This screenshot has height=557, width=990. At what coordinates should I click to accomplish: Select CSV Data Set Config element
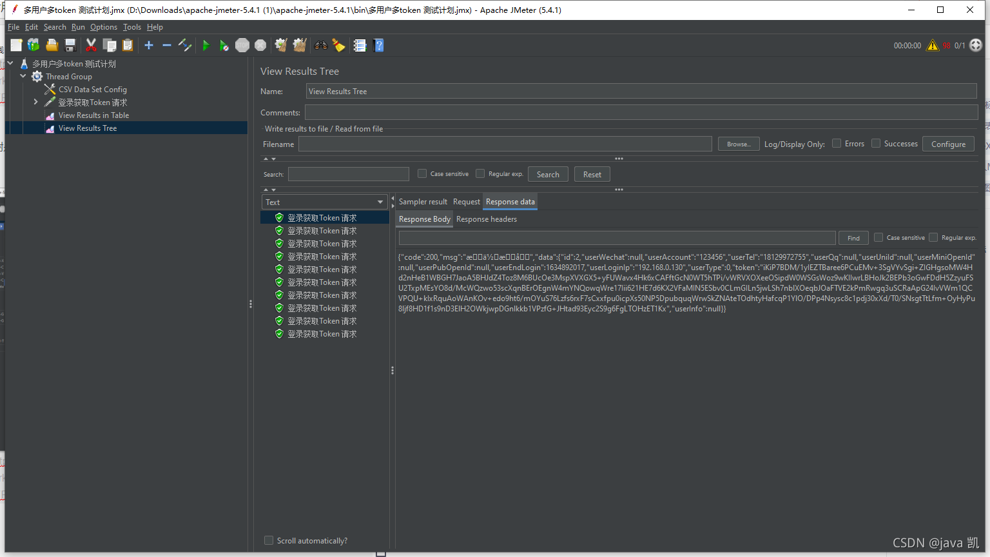point(92,90)
